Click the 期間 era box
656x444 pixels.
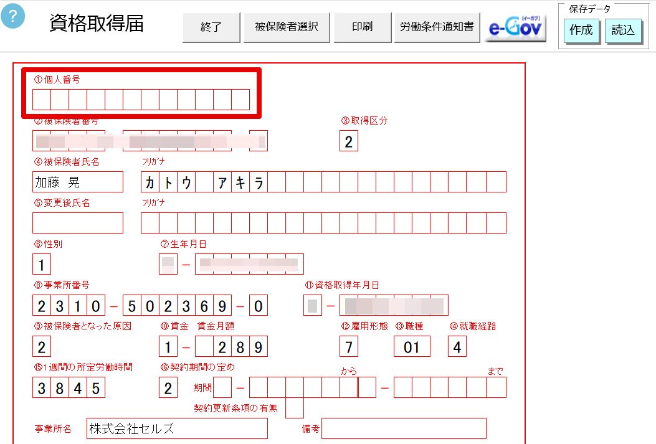[x=222, y=387]
